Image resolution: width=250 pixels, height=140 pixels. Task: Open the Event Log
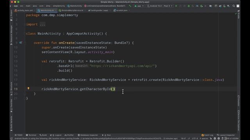point(207,135)
